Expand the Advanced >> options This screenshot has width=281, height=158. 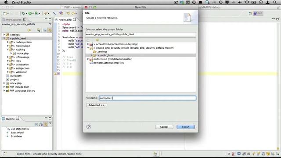coord(97,105)
